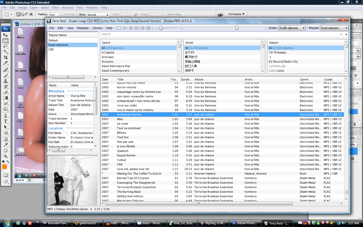
Task: Swap foreground and background colors
Action: click(8, 162)
